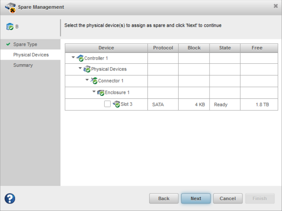Open the Summary step
This screenshot has width=282, height=211.
23,65
